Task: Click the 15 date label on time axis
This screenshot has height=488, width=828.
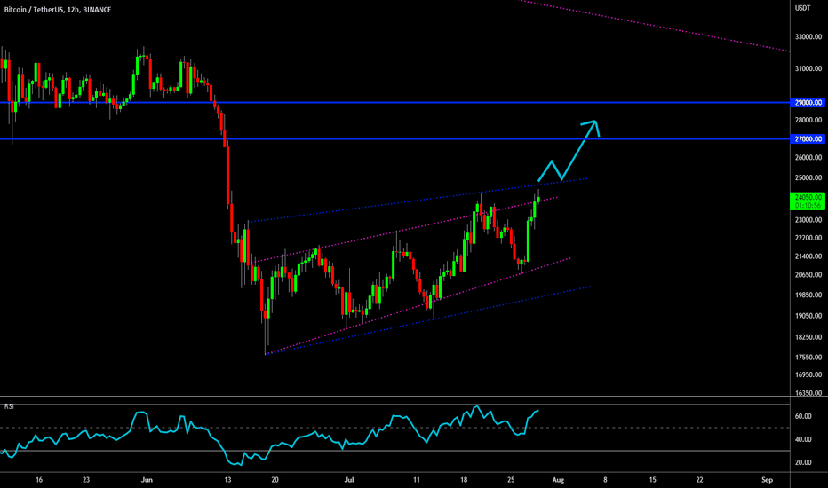Action: 653,480
